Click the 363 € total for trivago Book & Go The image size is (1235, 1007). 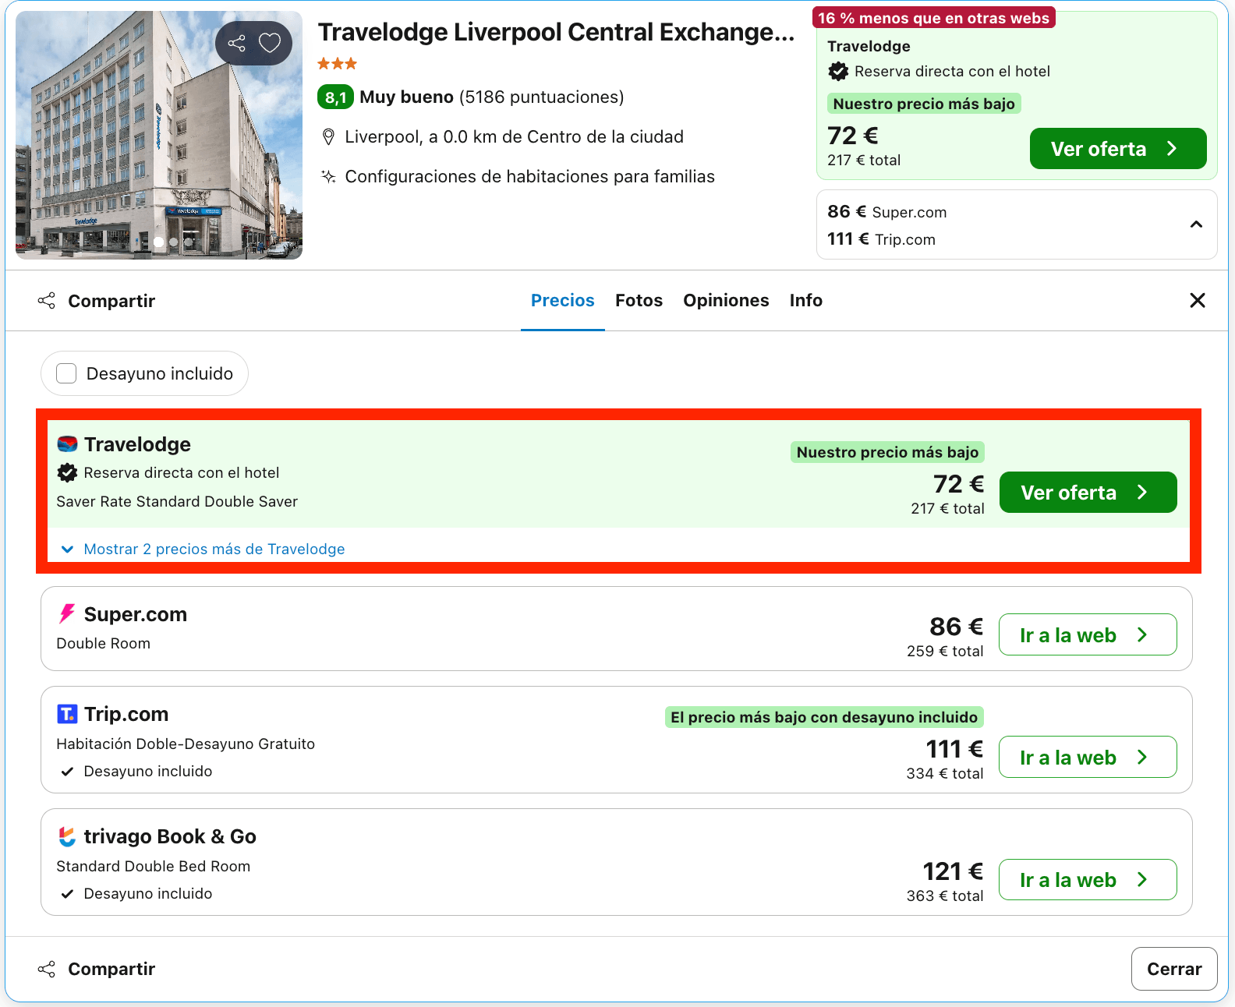(945, 896)
